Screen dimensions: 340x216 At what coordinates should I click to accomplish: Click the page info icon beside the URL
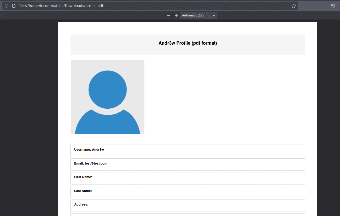[14, 6]
